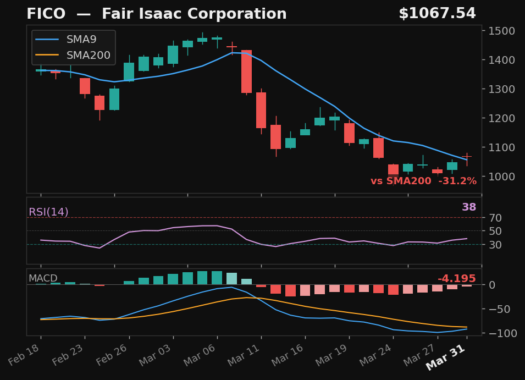Click the RSI 70 overbought threshold line
Screen dimensions: 525x380
click(x=258, y=218)
